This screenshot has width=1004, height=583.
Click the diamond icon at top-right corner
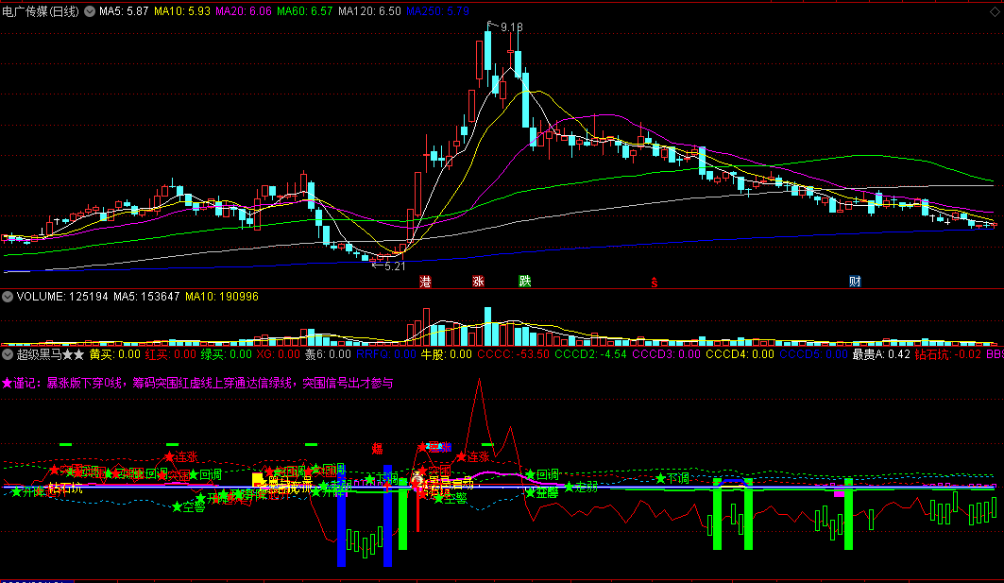click(995, 11)
